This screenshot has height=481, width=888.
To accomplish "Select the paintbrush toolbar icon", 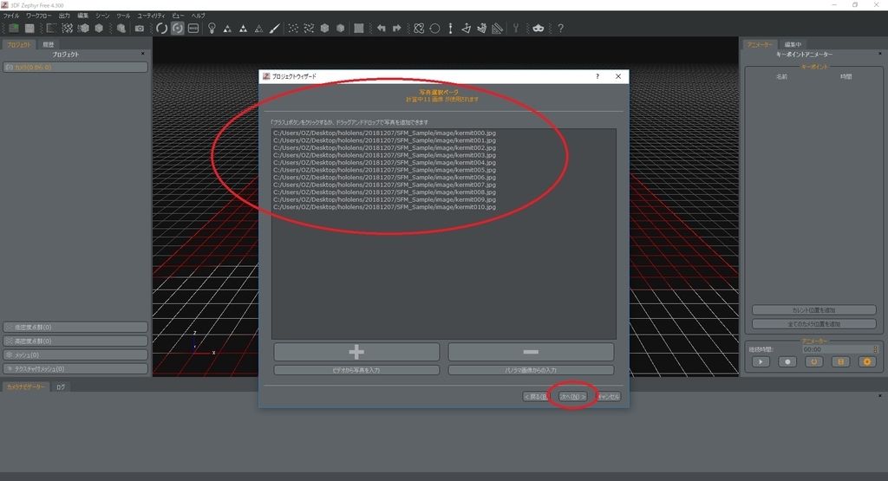I will point(275,29).
